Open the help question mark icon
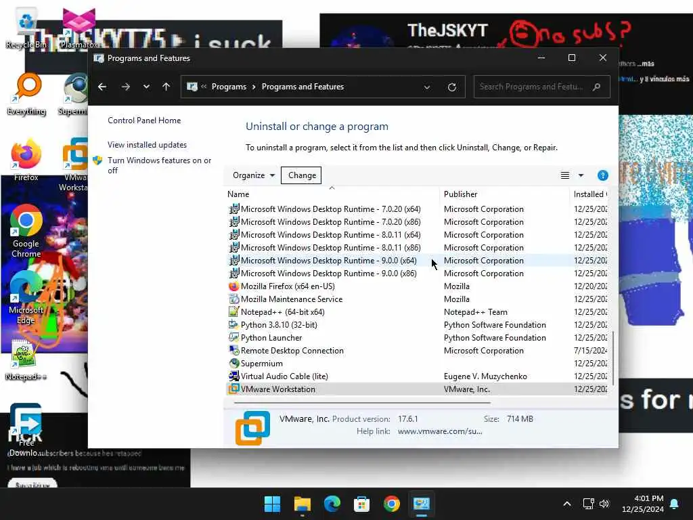Viewport: 693px width, 520px height. coord(603,175)
